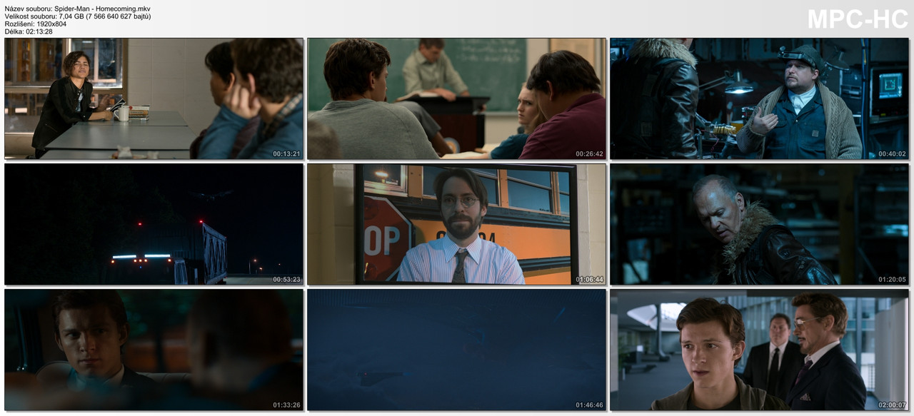Click the 00:13:21 timestamp label
This screenshot has width=914, height=416.
click(x=286, y=154)
